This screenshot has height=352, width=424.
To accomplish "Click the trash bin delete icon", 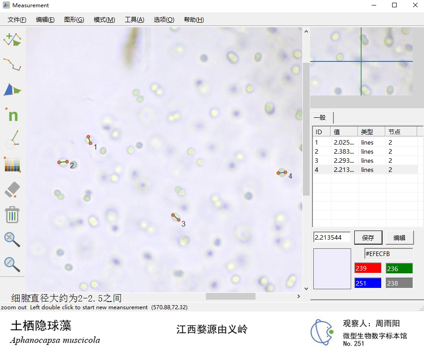I will pyautogui.click(x=12, y=215).
